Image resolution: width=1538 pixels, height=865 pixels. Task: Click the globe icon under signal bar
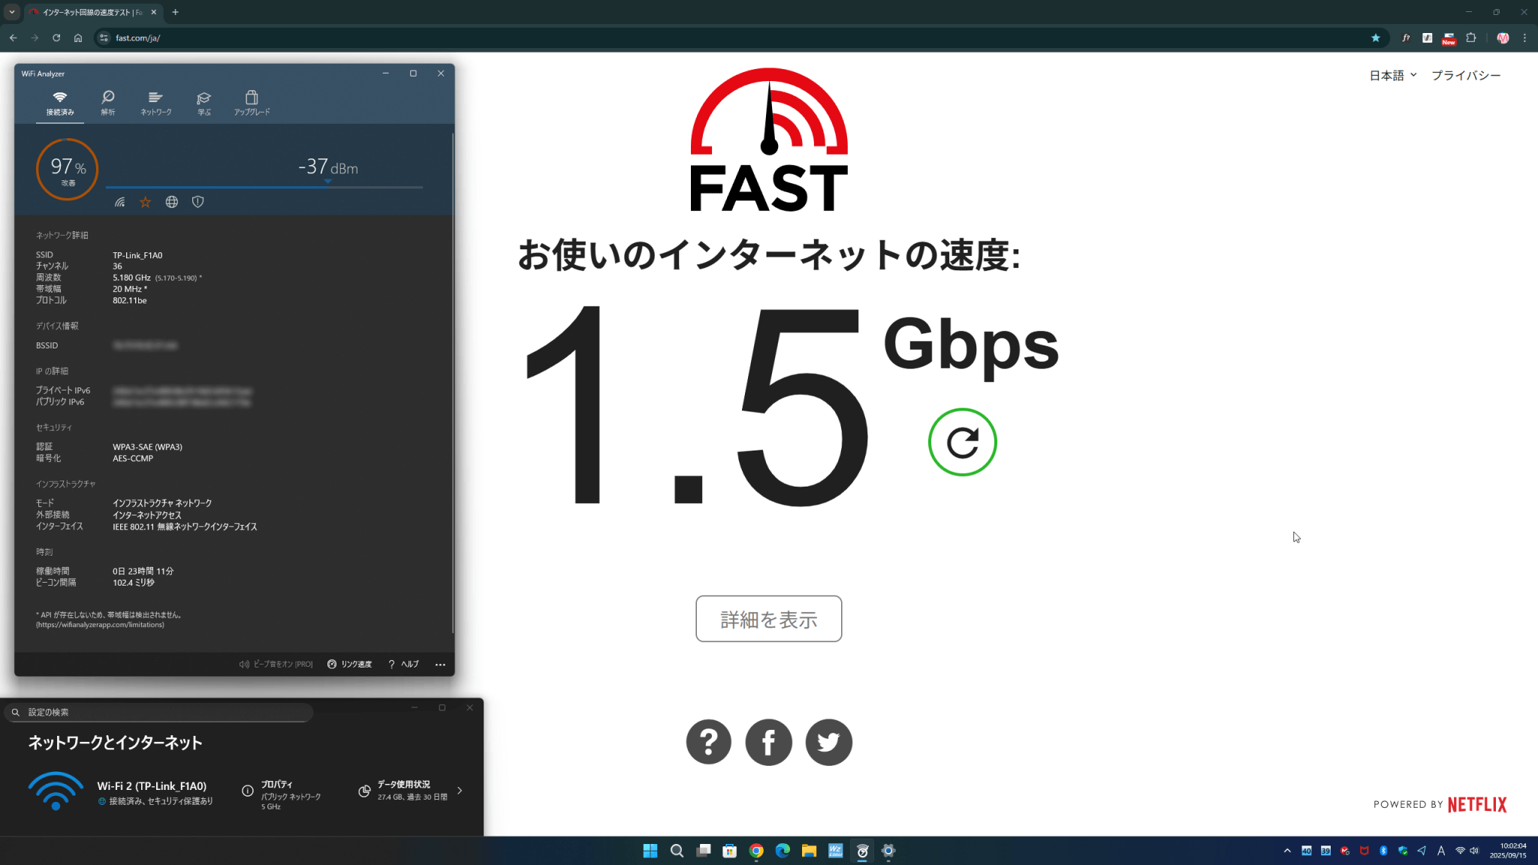[172, 202]
